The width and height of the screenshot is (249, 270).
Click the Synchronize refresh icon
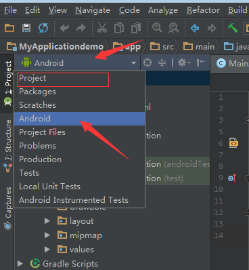click(43, 28)
